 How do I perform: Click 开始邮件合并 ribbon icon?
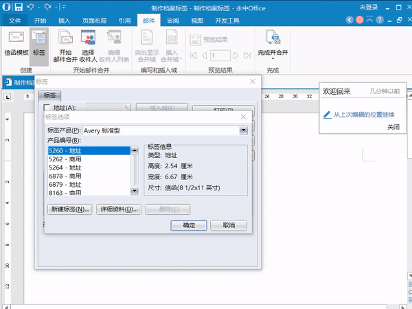click(65, 37)
